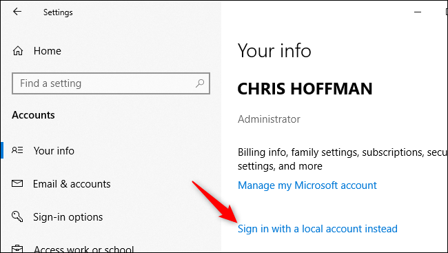Click the CHRIS HOFFMAN account name
448x253 pixels.
[x=305, y=89]
